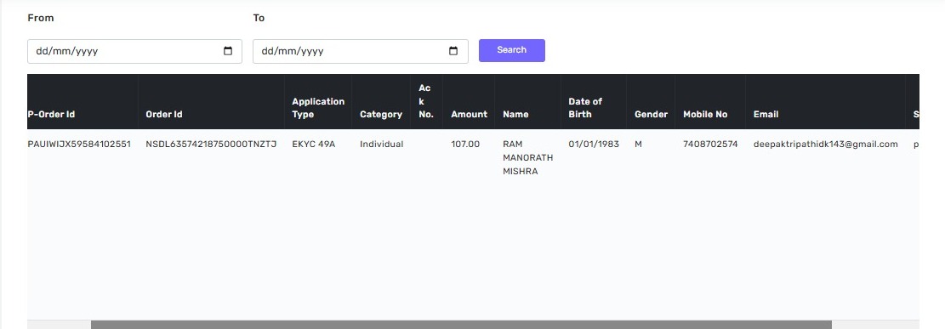Viewport: 945px width, 329px height.
Task: Open the To date calendar picker icon
Action: click(x=453, y=51)
